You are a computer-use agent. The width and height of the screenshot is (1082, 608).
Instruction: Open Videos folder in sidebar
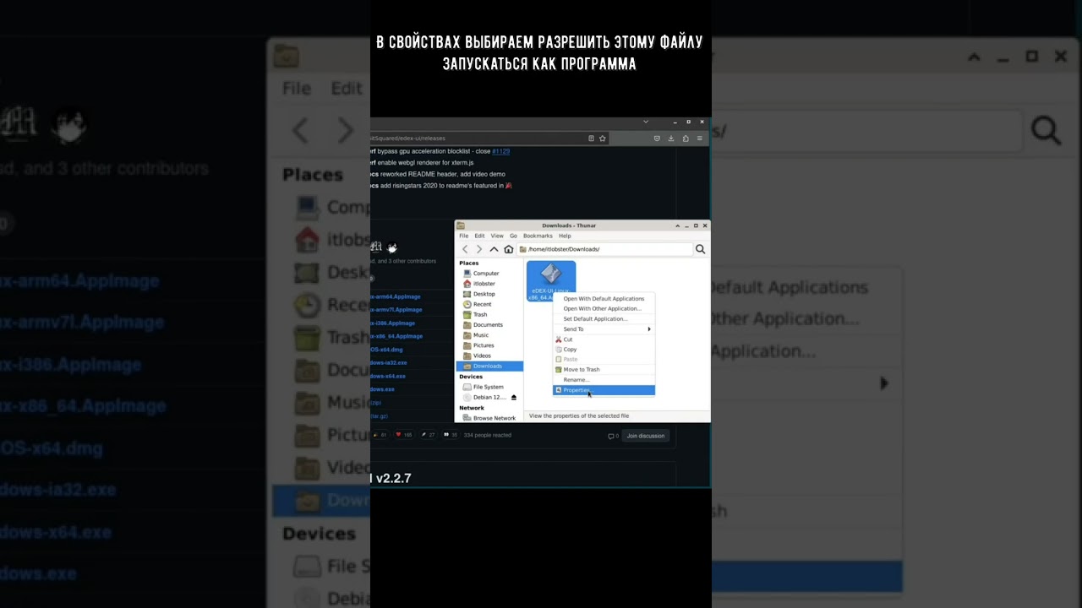click(x=489, y=356)
